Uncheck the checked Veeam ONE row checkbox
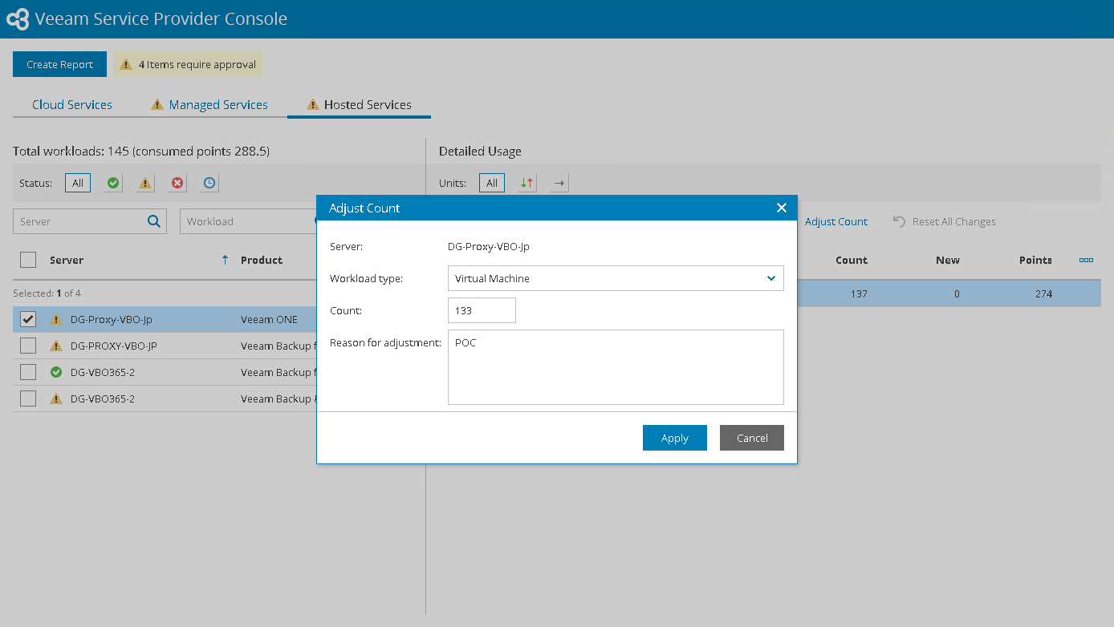The height and width of the screenshot is (627, 1114). tap(28, 319)
